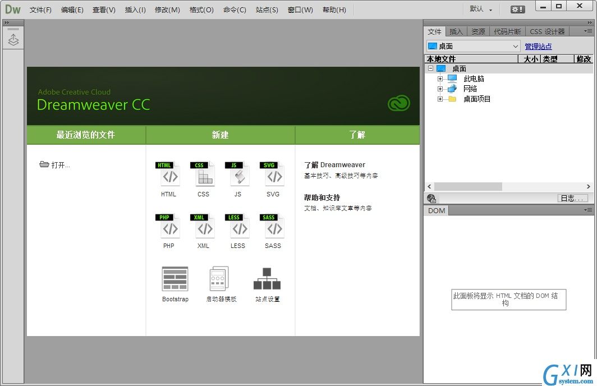Open the 插入(I) menu

point(136,10)
